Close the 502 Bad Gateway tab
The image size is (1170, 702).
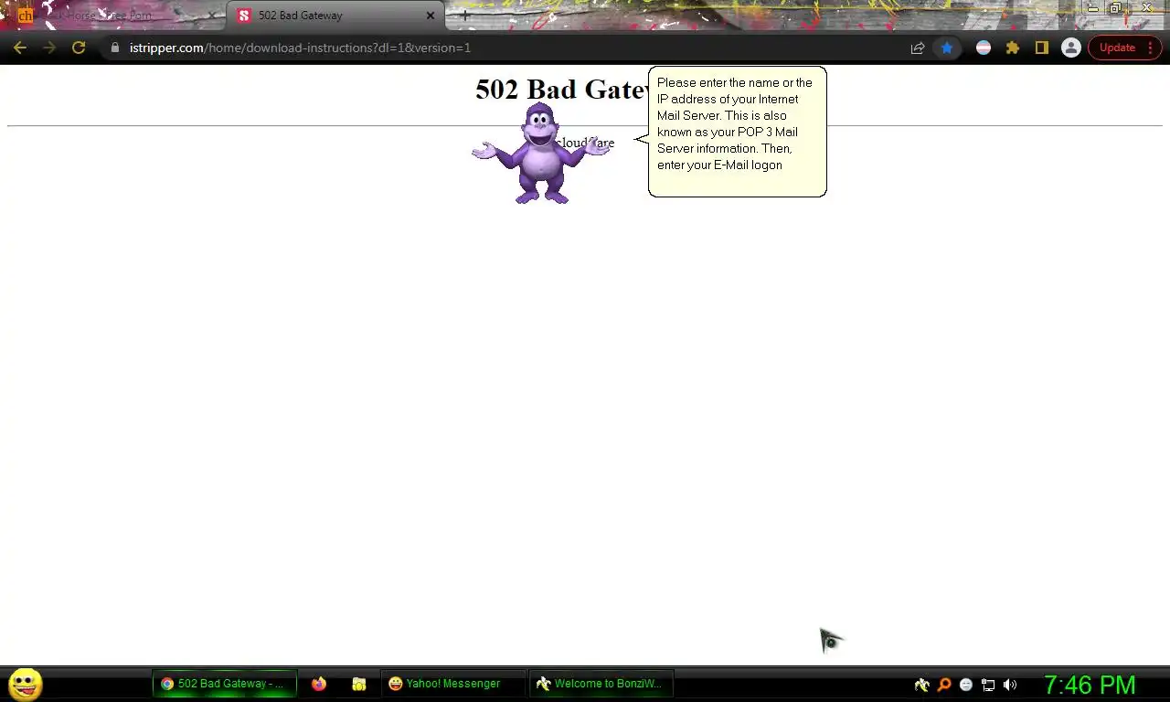click(x=431, y=16)
